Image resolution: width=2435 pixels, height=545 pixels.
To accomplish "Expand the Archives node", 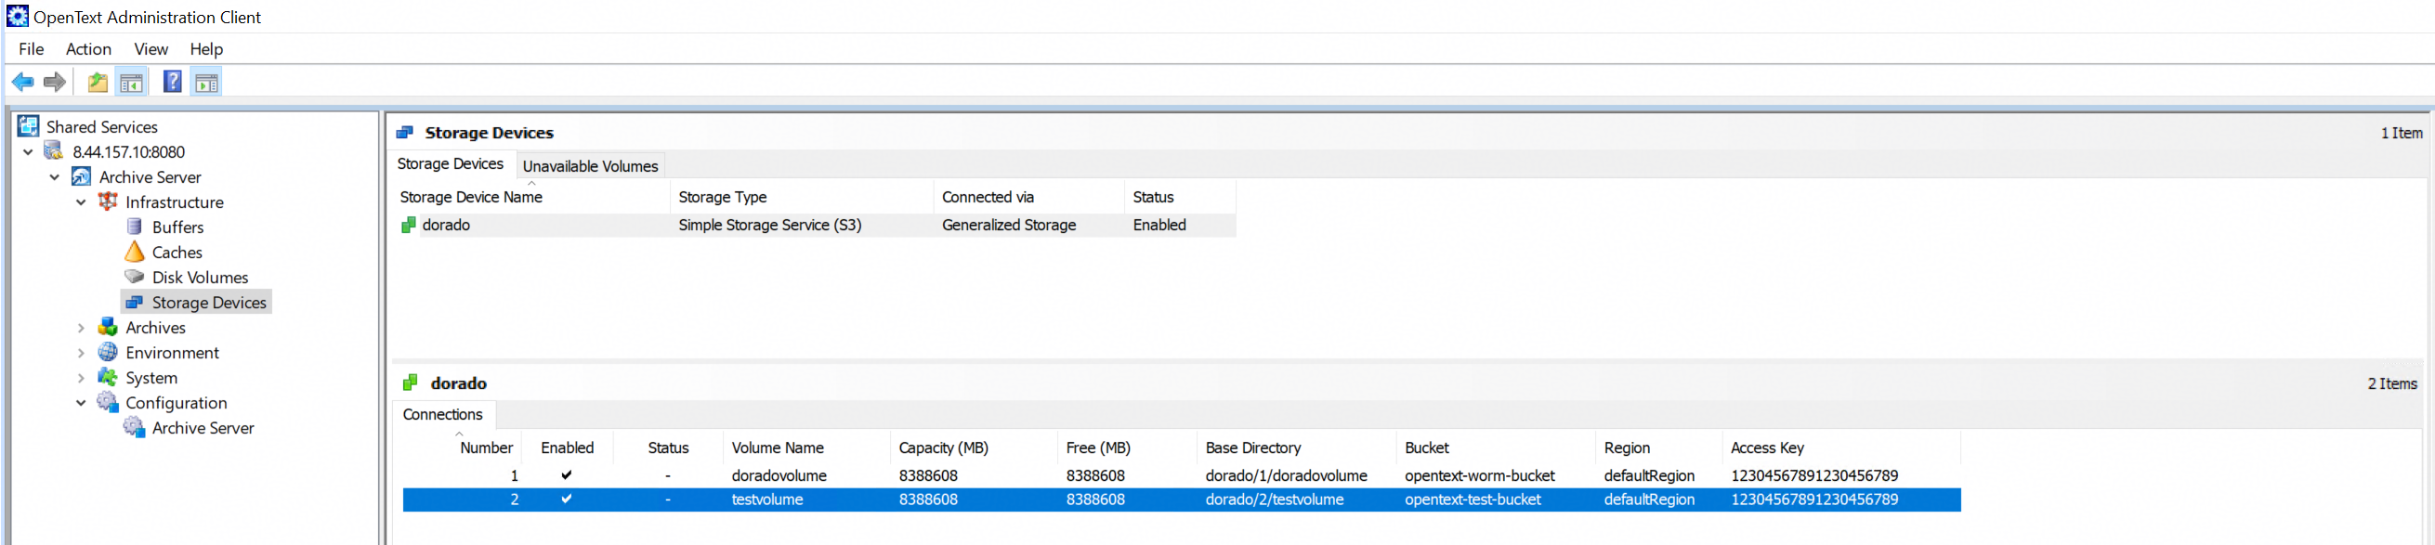I will [80, 328].
